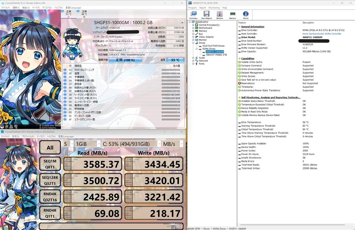Click the Drives icon in HWiNFO tree

click(x=197, y=43)
